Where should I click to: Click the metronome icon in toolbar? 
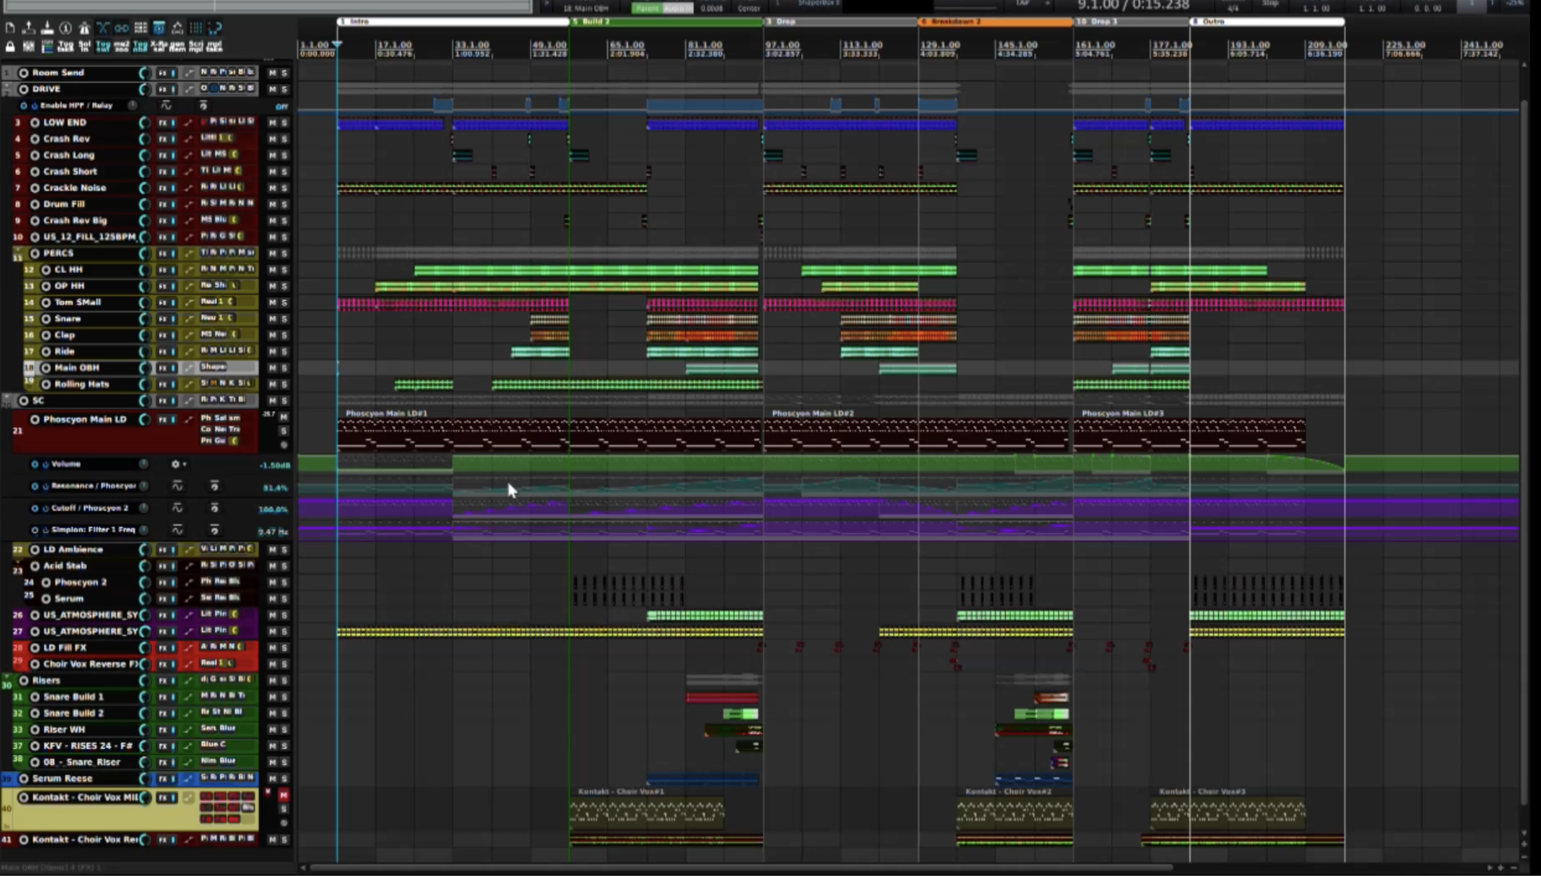click(x=84, y=27)
